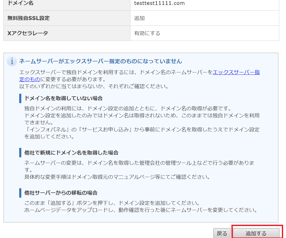Click blue bar beside 他社サーバーからの移転の場合
Image resolution: width=286 pixels, height=238 pixels.
20,193
